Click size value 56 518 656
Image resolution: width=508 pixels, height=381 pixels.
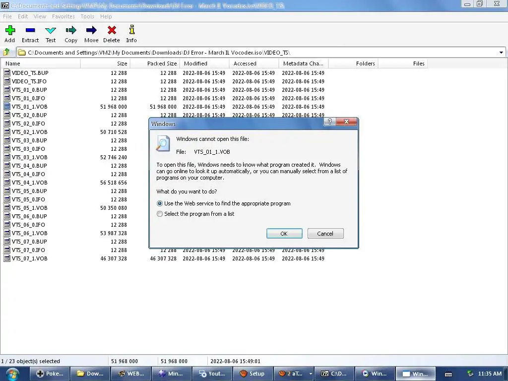[x=114, y=183]
